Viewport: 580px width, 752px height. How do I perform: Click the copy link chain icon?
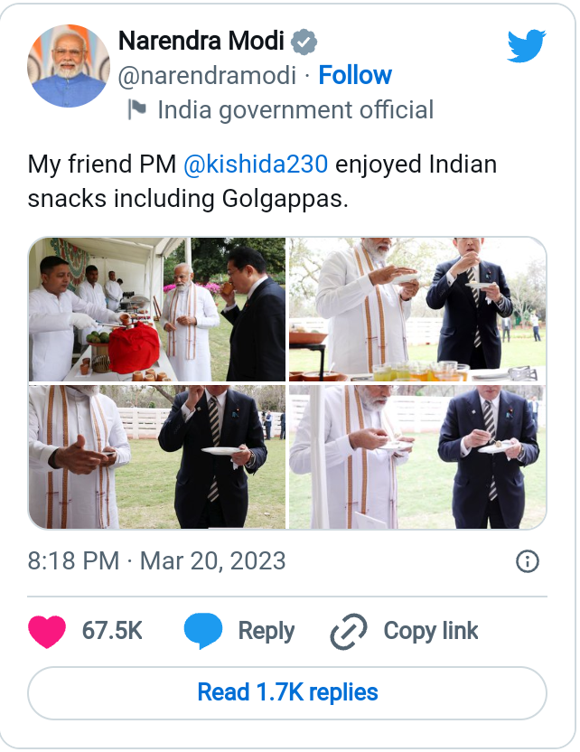tap(348, 631)
